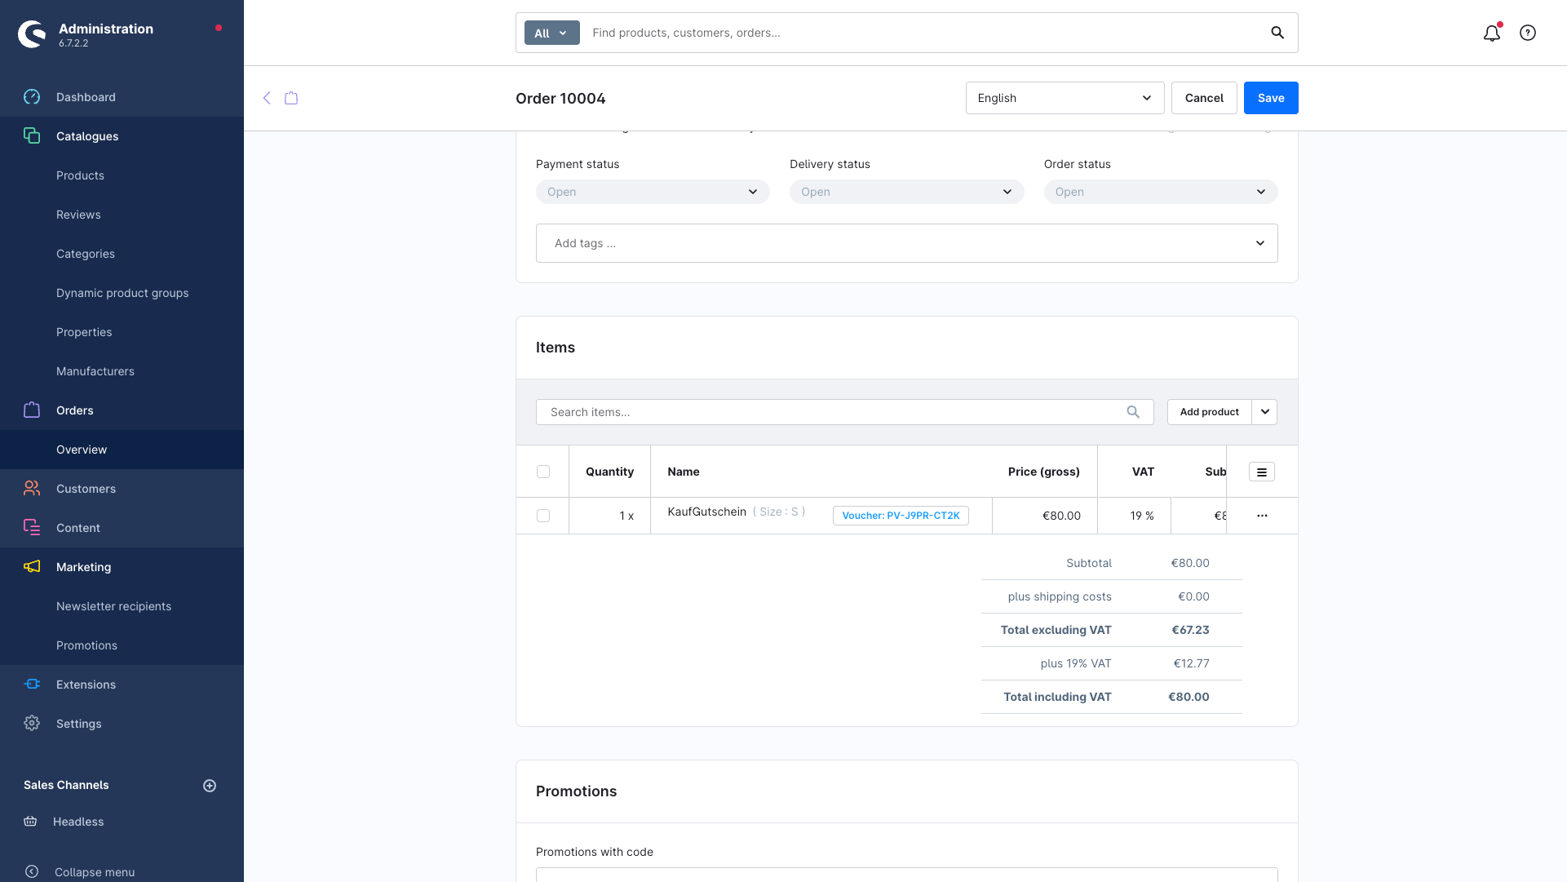Click the Cancel button
The image size is (1567, 882).
[1203, 98]
